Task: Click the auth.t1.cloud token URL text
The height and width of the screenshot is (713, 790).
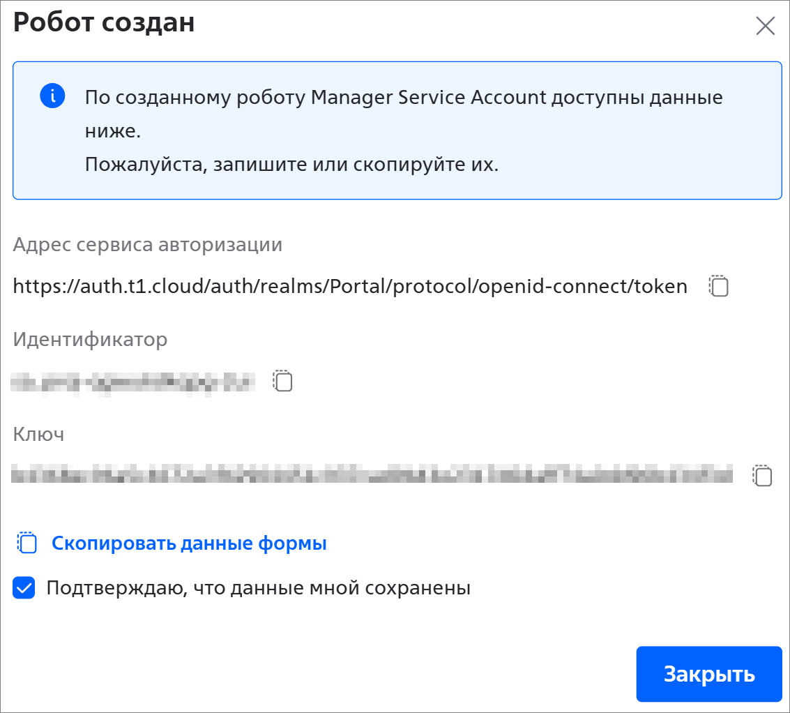Action: click(350, 286)
